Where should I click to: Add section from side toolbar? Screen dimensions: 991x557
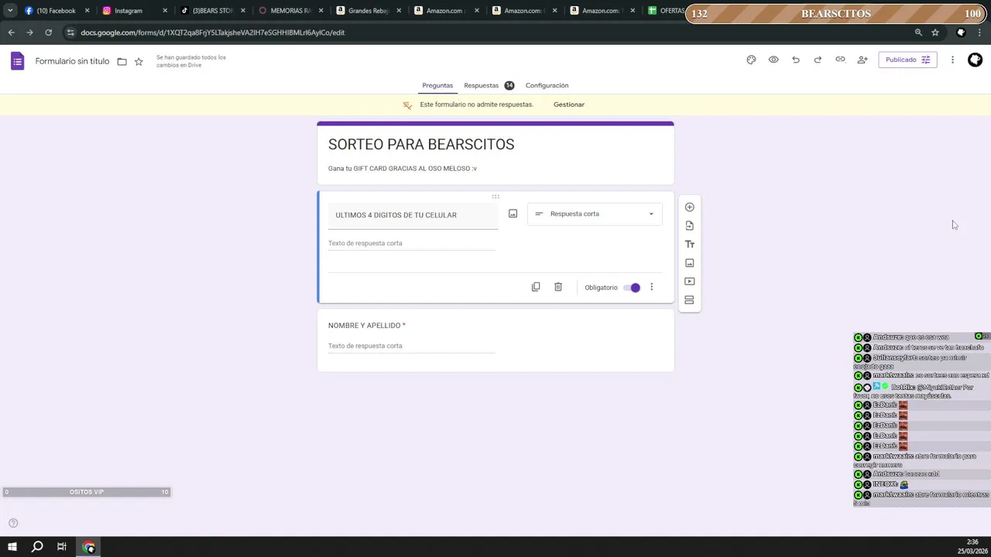689,299
